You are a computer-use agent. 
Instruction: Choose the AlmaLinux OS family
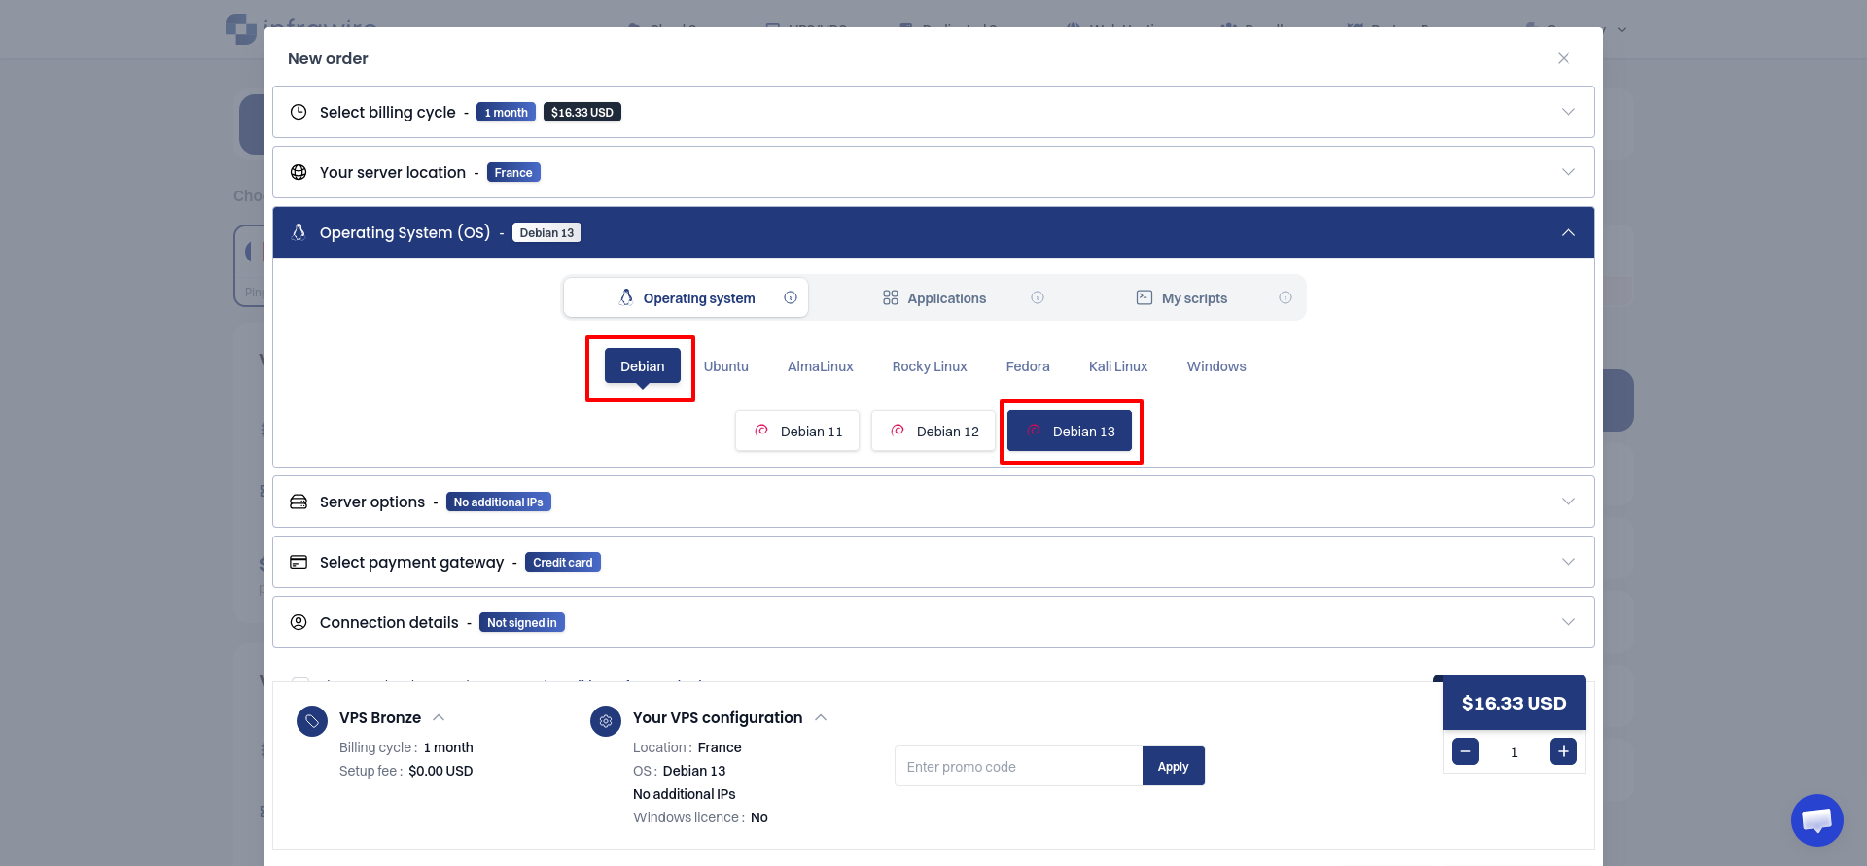(821, 366)
